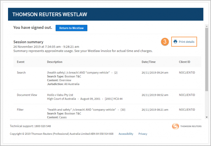Select the Date/Time column header
Viewport: 211px width, 146px height.
[149, 62]
